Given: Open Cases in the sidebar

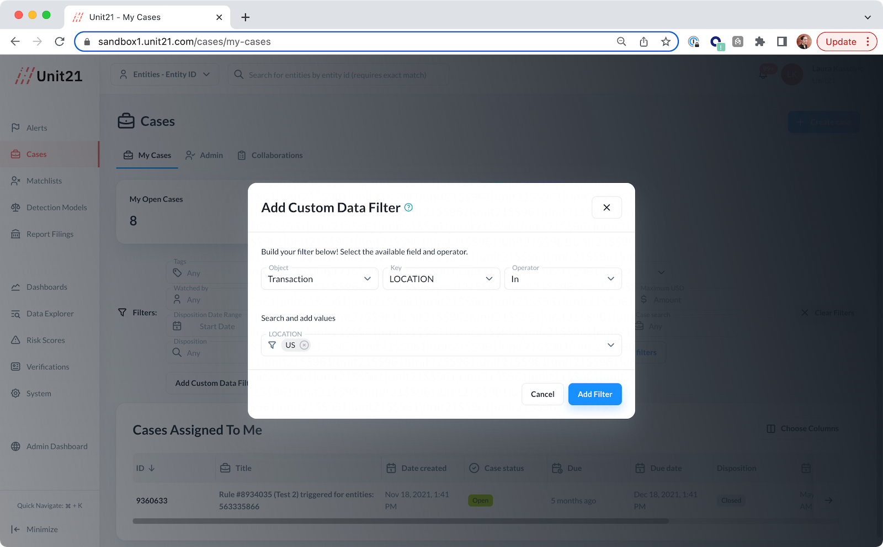Looking at the screenshot, I should tap(50, 154).
